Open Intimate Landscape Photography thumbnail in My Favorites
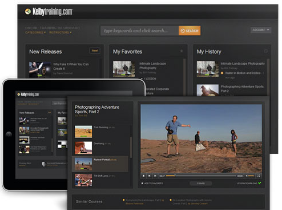Viewport: 282px width, 210px height. [x=124, y=69]
